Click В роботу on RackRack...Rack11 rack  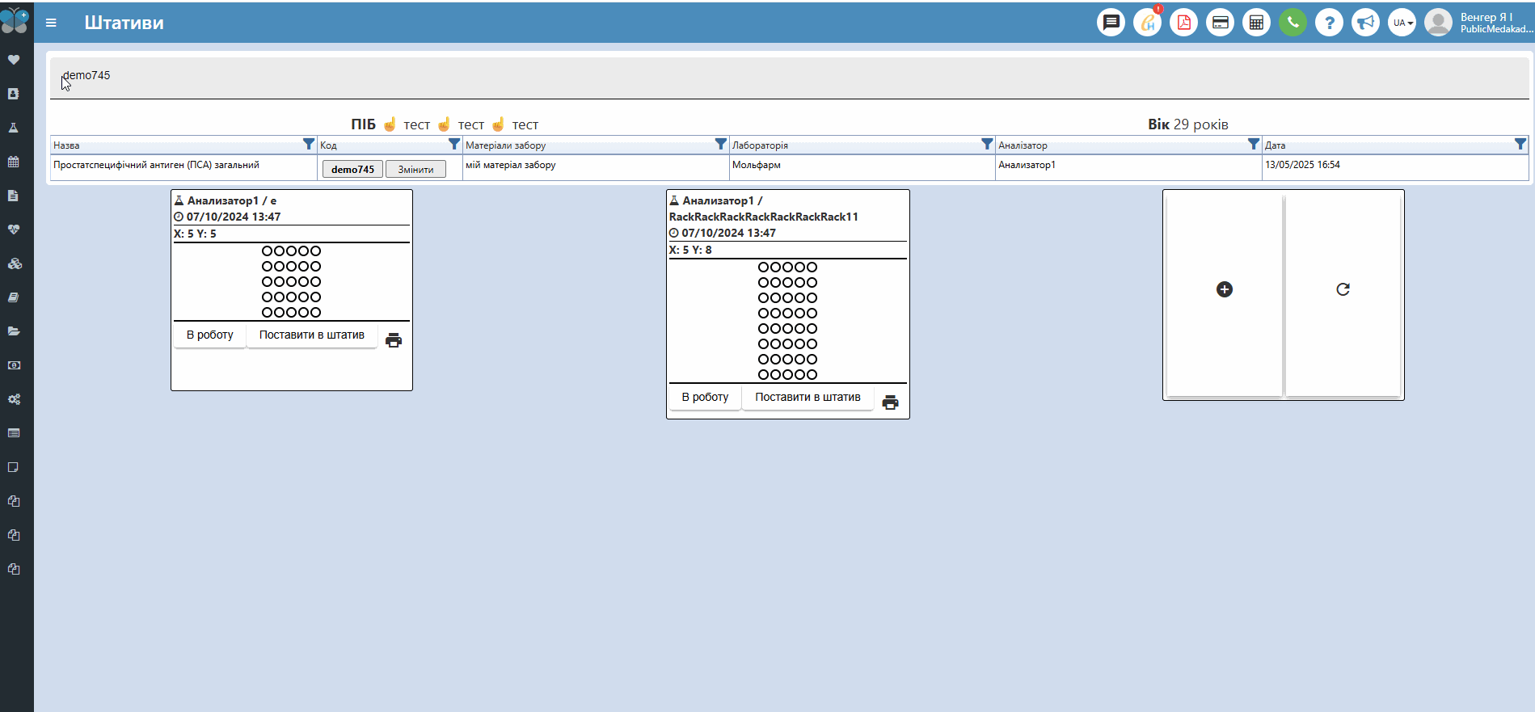705,397
